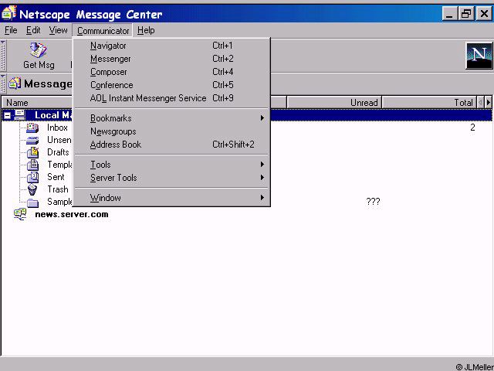The image size is (494, 371).
Task: Open the Help menu
Action: click(146, 30)
